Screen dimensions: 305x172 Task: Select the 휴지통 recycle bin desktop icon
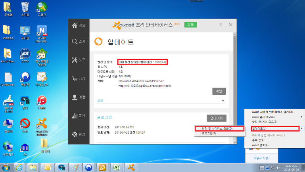click(25, 9)
